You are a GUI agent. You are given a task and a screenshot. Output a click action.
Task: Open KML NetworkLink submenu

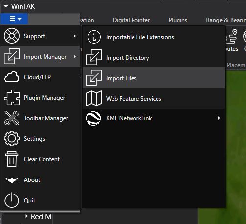(x=154, y=118)
